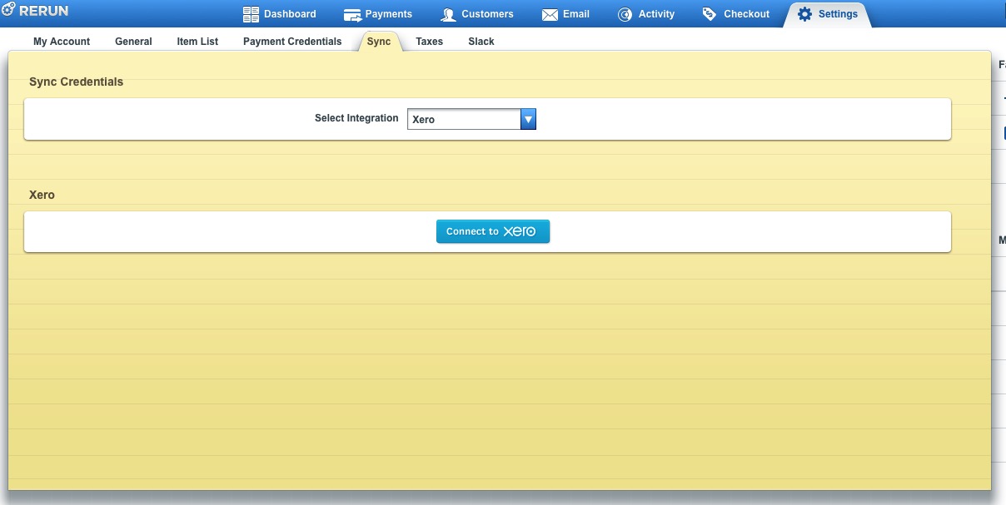This screenshot has width=1006, height=505.
Task: Click the Connect to Xero button
Action: coord(493,231)
